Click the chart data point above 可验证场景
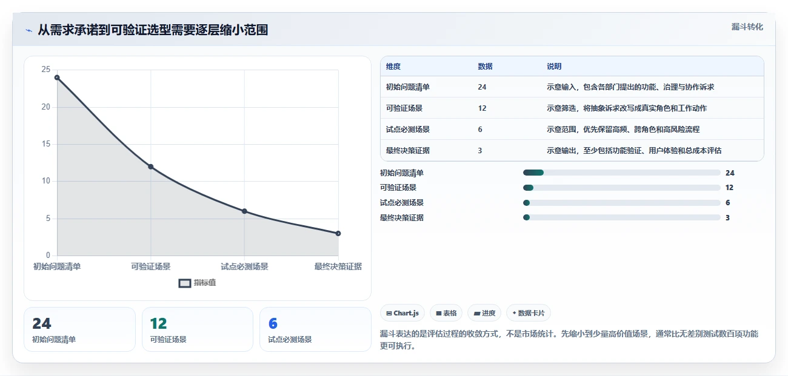The height and width of the screenshot is (376, 788). 151,167
